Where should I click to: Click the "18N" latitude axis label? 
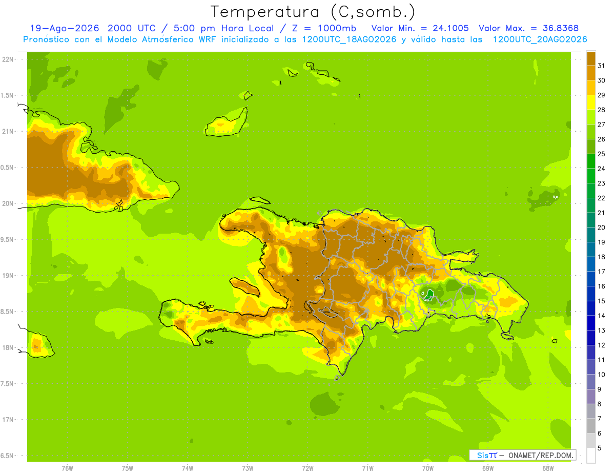[8, 347]
